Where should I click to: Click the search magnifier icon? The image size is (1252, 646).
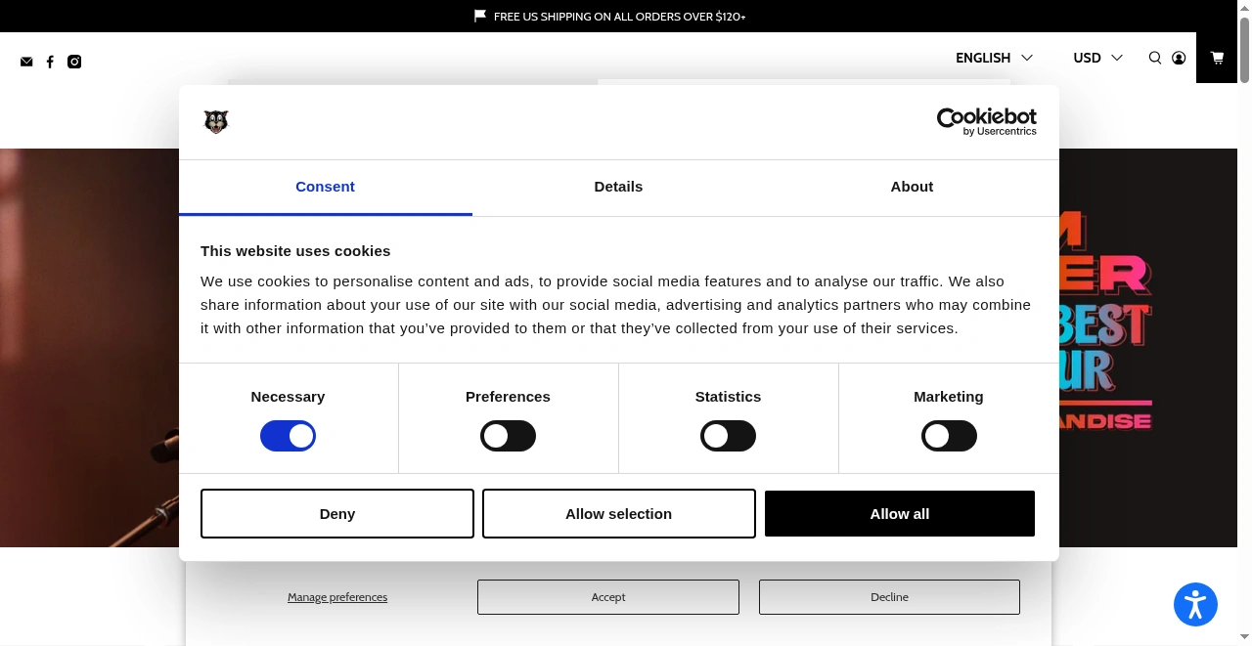click(x=1155, y=58)
